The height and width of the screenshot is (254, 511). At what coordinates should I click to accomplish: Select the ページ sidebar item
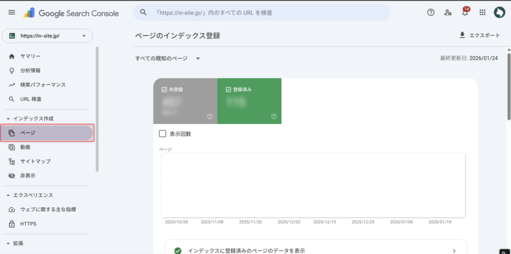[x=47, y=133]
